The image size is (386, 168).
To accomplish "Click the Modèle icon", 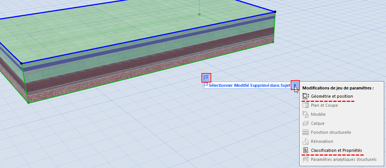I will tap(306, 114).
